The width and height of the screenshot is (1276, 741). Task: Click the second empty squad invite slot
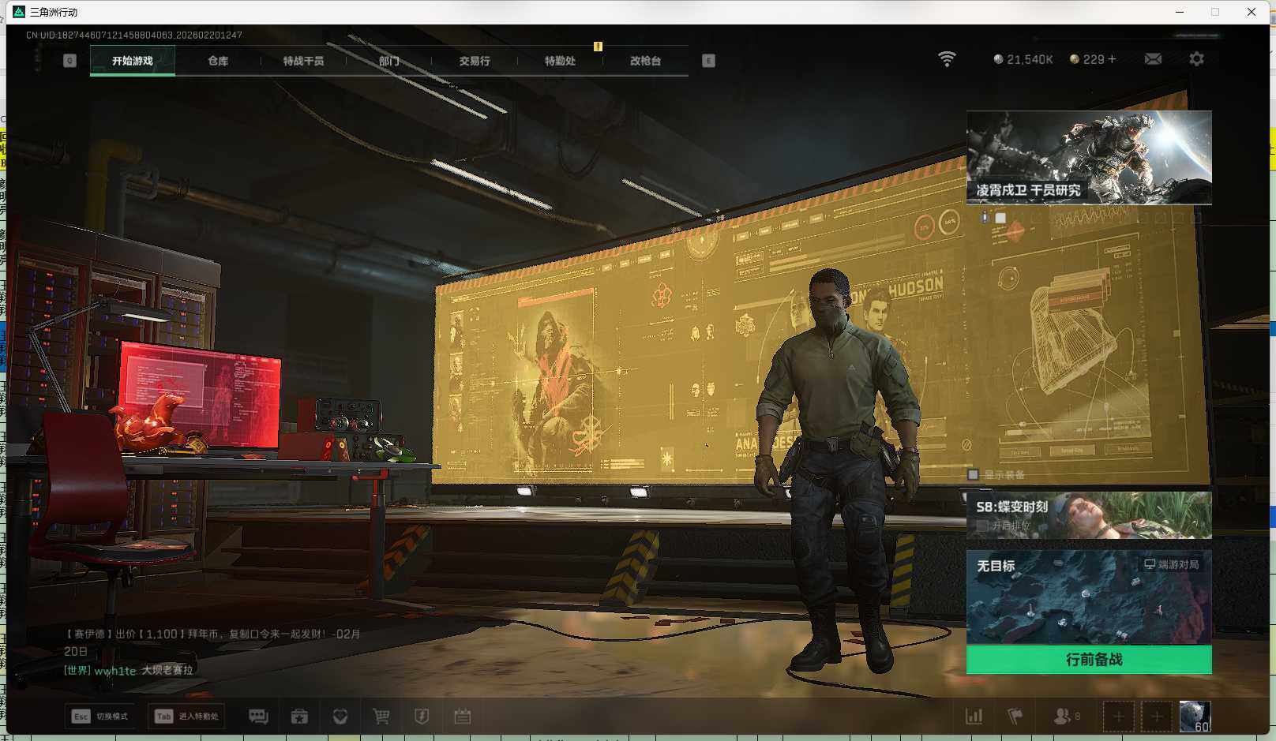coord(1156,717)
